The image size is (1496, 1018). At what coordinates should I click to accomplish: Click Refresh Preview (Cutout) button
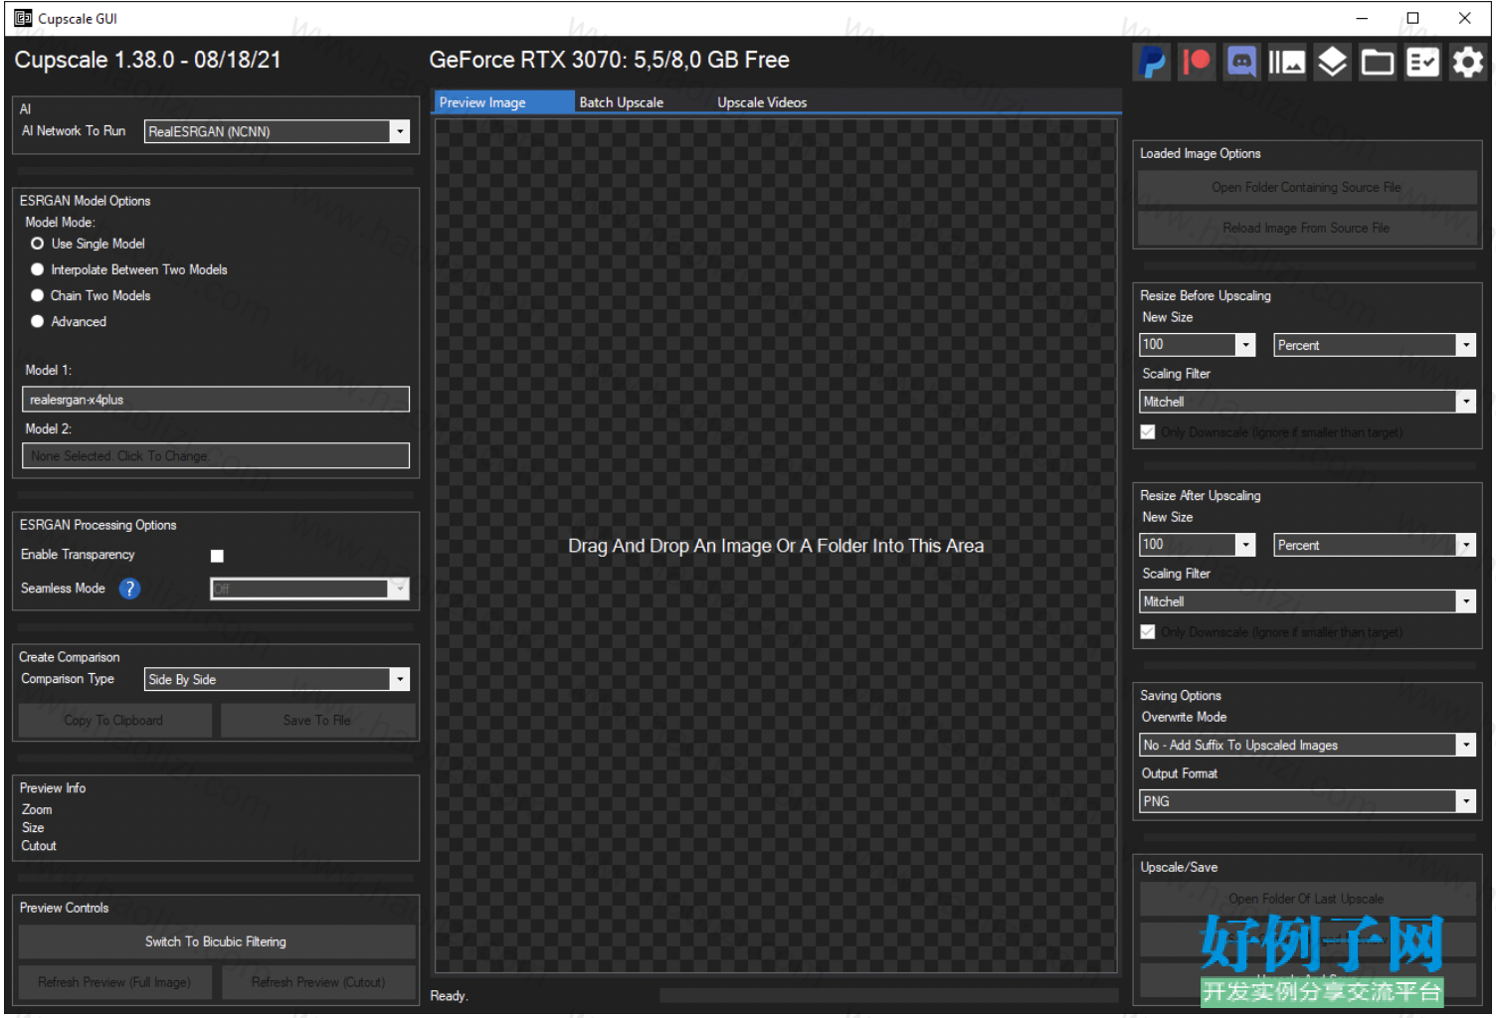(x=318, y=982)
